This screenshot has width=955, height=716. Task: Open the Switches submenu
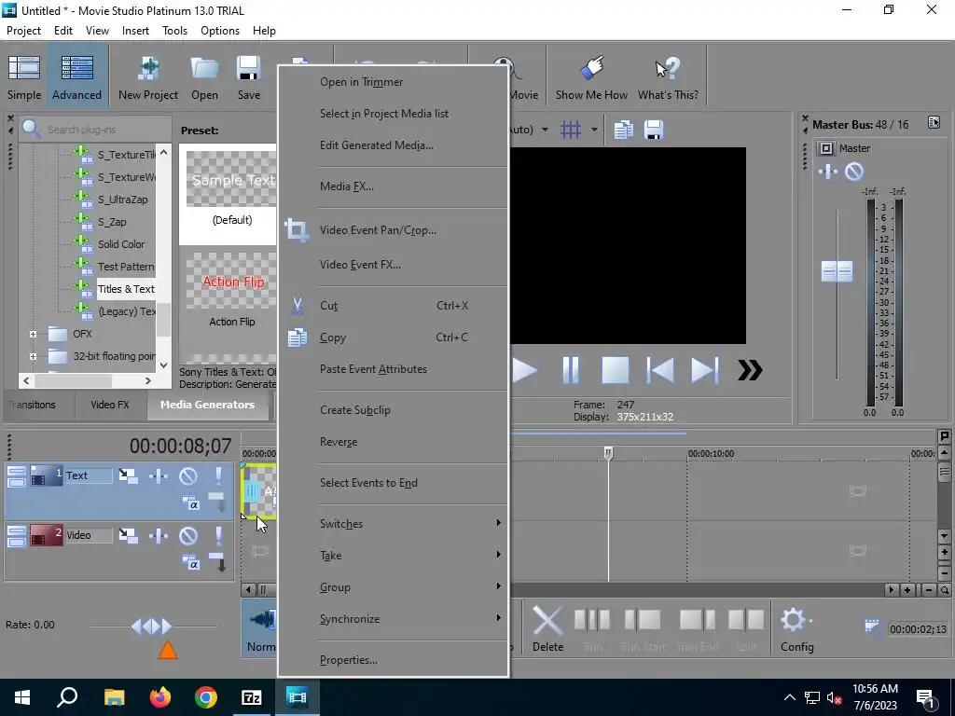point(412,524)
